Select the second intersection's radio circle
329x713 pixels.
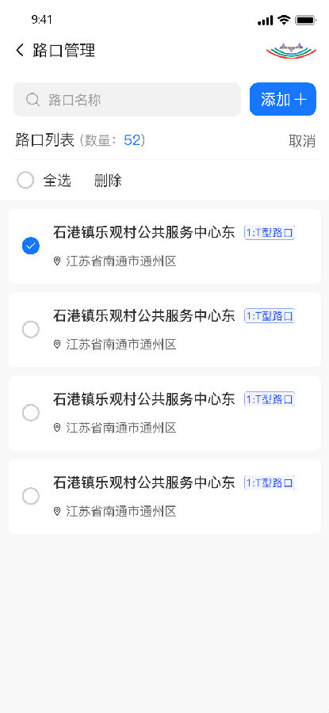pos(31,330)
